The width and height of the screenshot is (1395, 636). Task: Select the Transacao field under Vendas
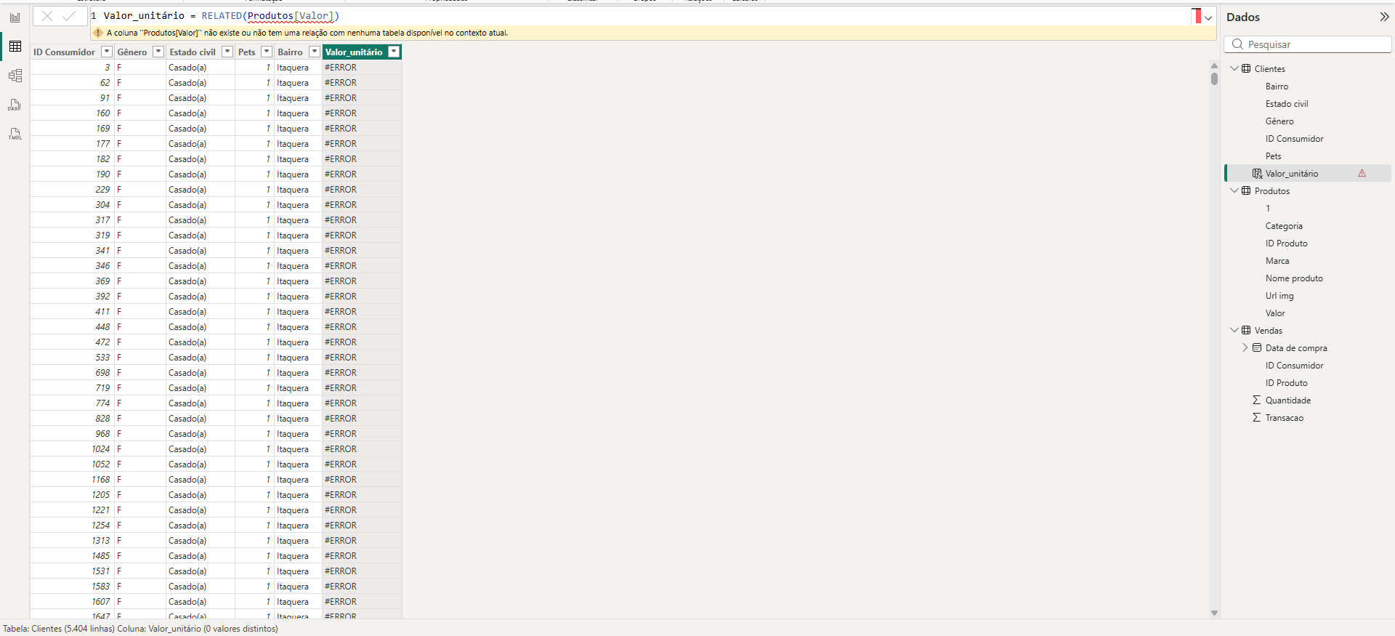[x=1285, y=418]
